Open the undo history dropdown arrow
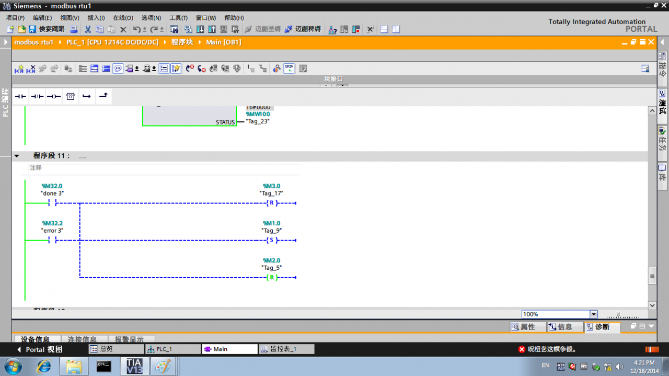669x376 pixels. [145, 29]
